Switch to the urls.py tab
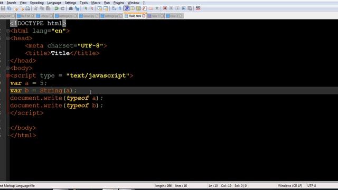 click(44, 16)
